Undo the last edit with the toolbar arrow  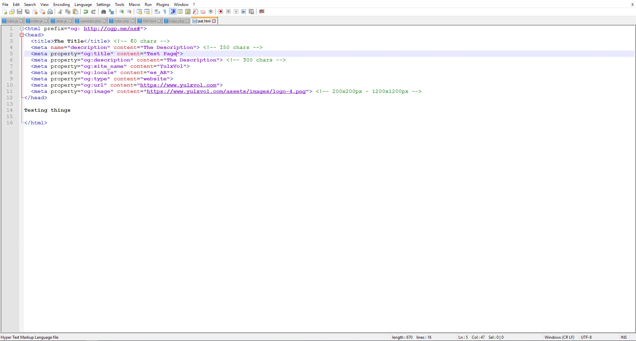tap(86, 12)
